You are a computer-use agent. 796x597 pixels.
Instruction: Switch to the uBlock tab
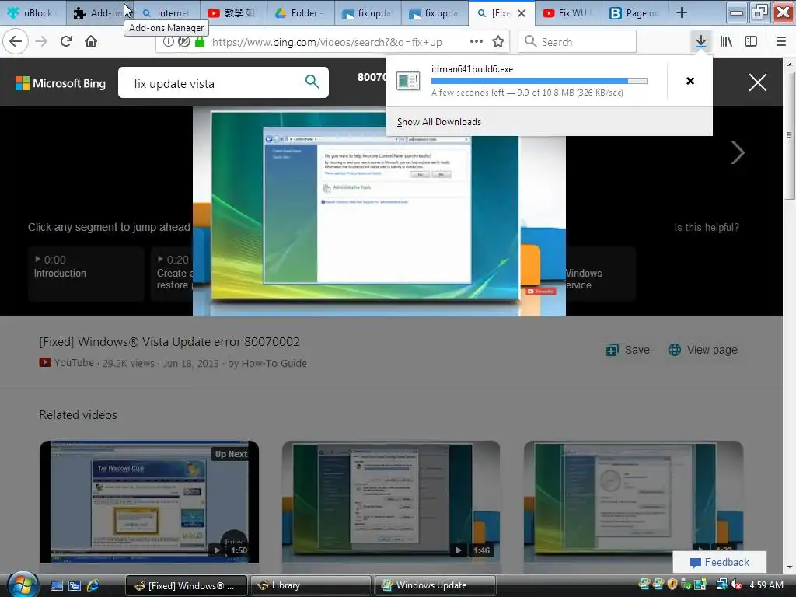[x=33, y=13]
